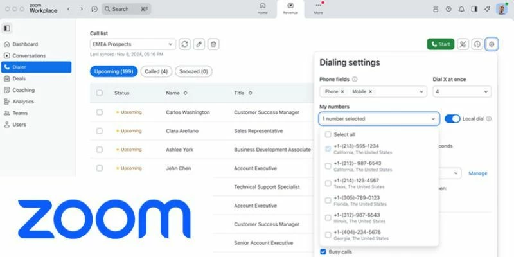Toggle the side panel layout icon
514x257 pixels.
point(474,9)
